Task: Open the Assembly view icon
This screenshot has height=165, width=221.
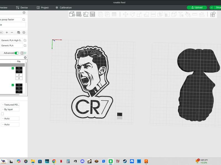Action: coord(213,14)
